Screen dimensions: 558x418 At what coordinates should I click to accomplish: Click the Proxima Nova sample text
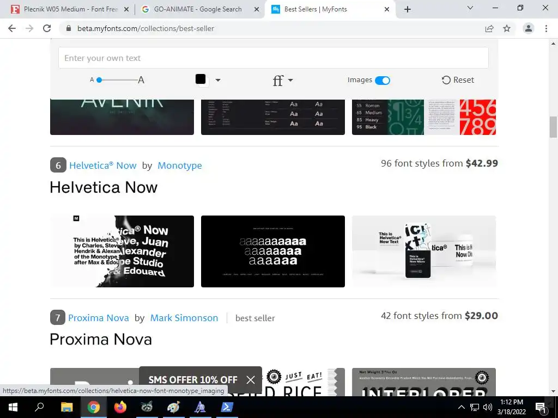tap(101, 340)
